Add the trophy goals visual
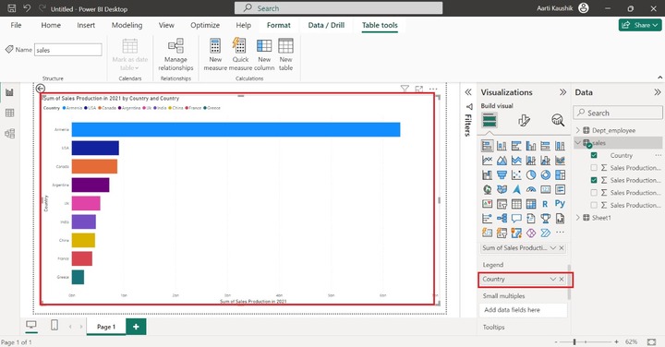This screenshot has width=665, height=347. (546, 219)
